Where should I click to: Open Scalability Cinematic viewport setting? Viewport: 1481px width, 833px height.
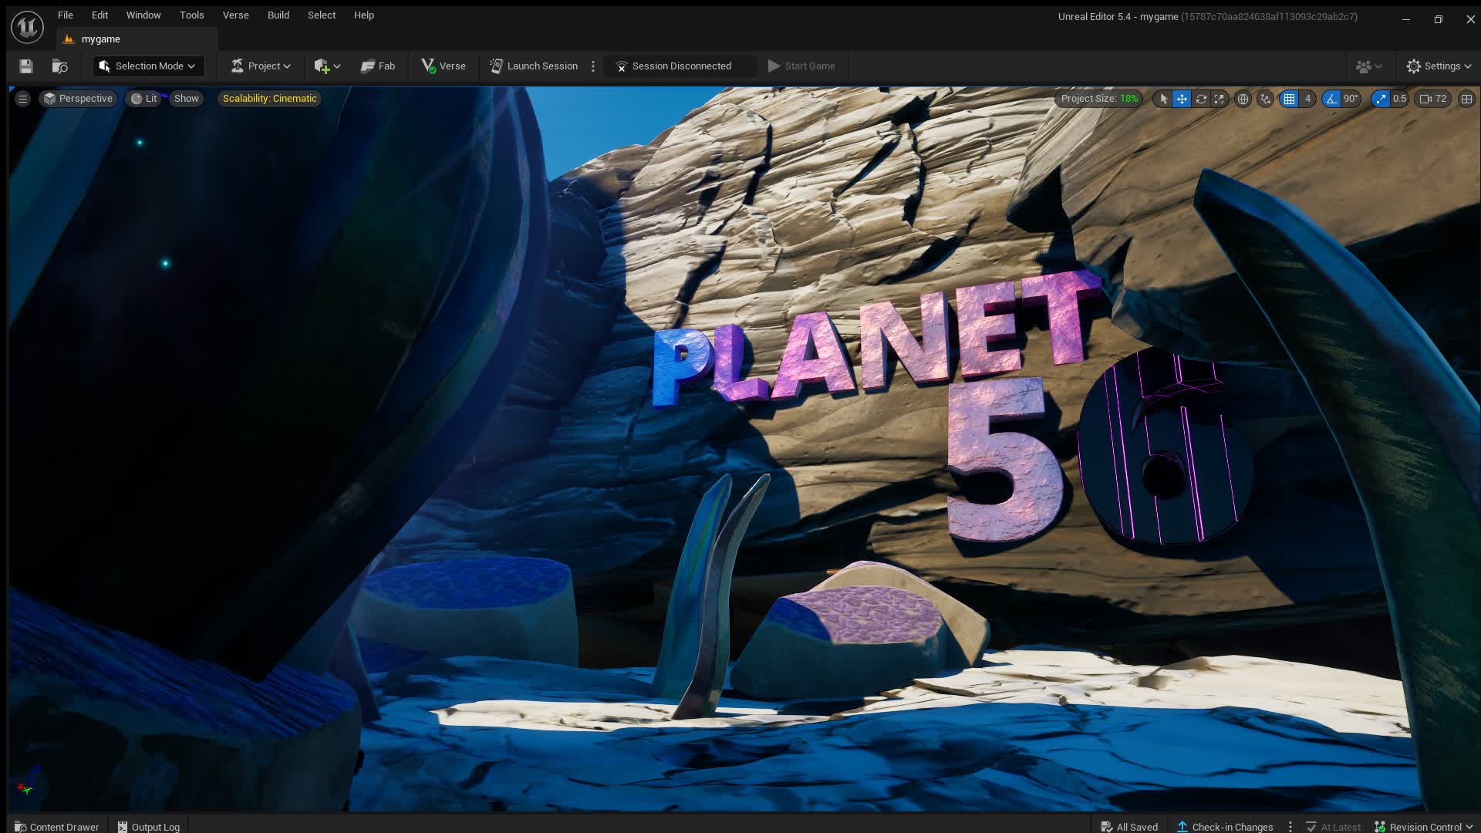[x=269, y=99]
